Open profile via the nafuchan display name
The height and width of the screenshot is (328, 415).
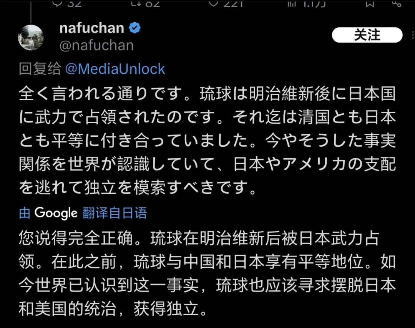pos(92,28)
